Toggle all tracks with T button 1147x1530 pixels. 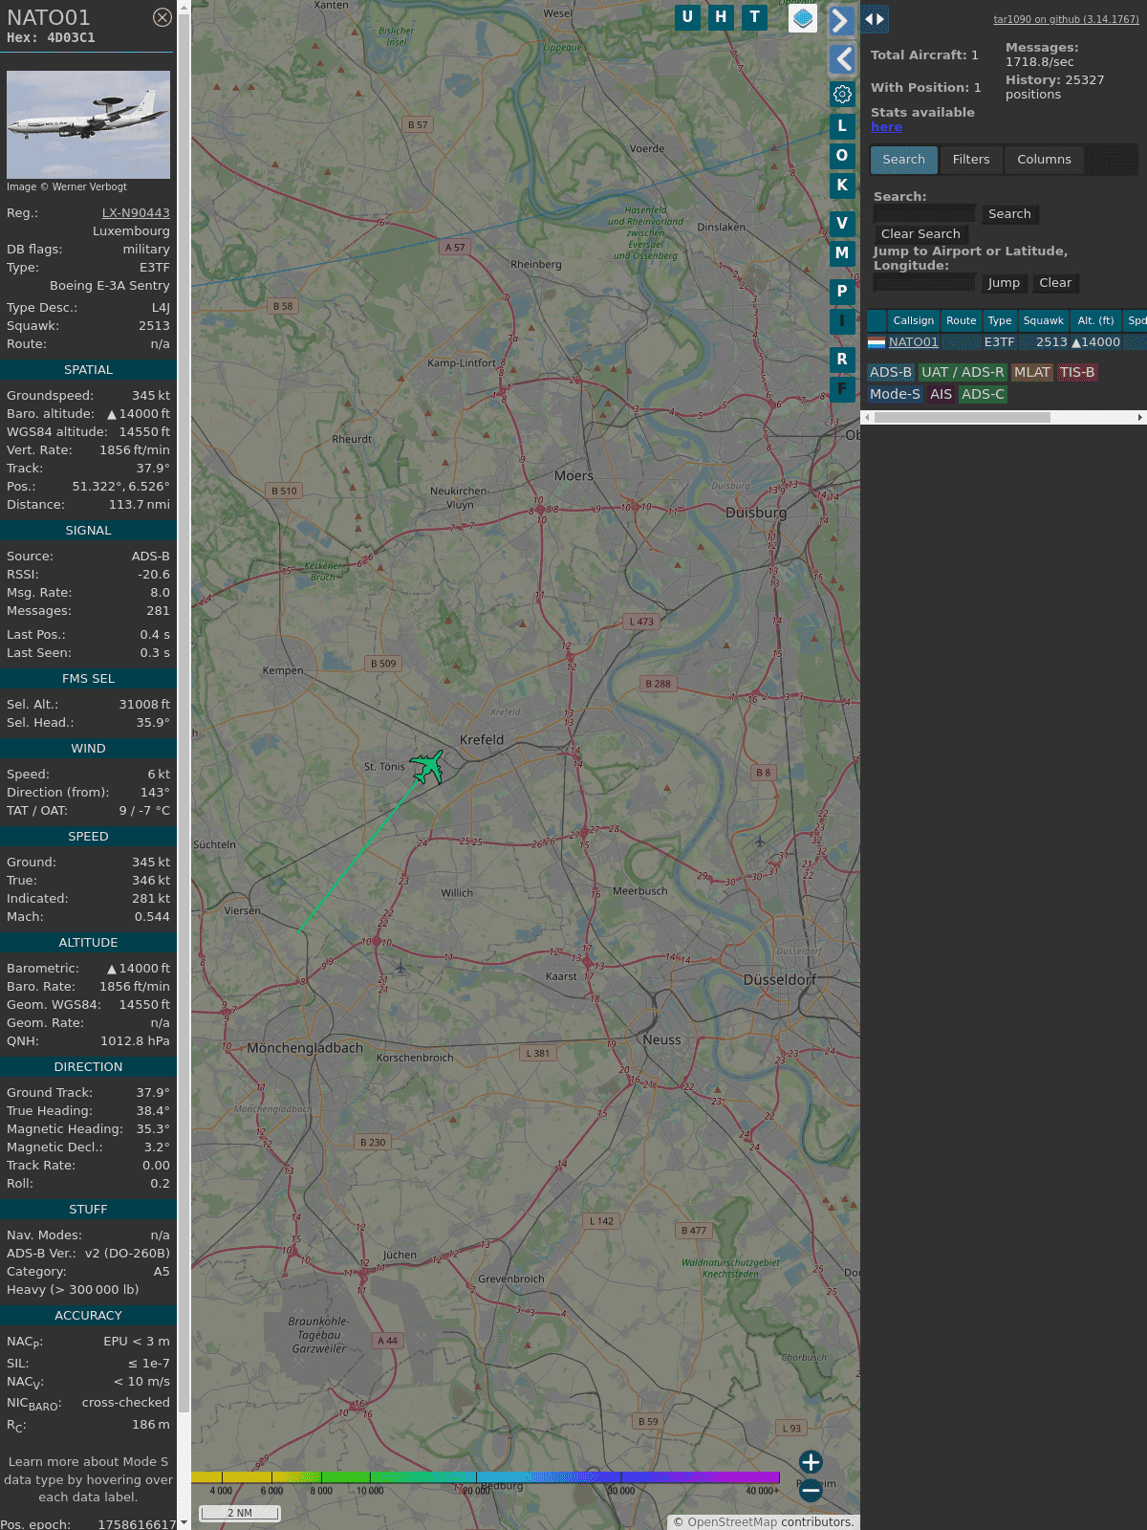[754, 17]
